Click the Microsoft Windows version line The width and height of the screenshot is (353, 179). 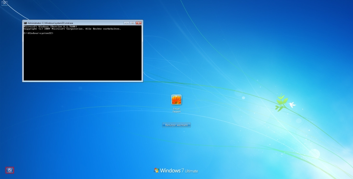pyautogui.click(x=50, y=27)
